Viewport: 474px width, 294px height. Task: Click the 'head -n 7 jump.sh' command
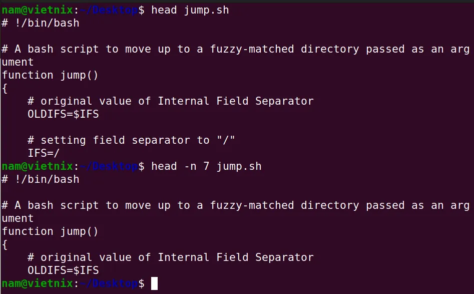pos(206,166)
